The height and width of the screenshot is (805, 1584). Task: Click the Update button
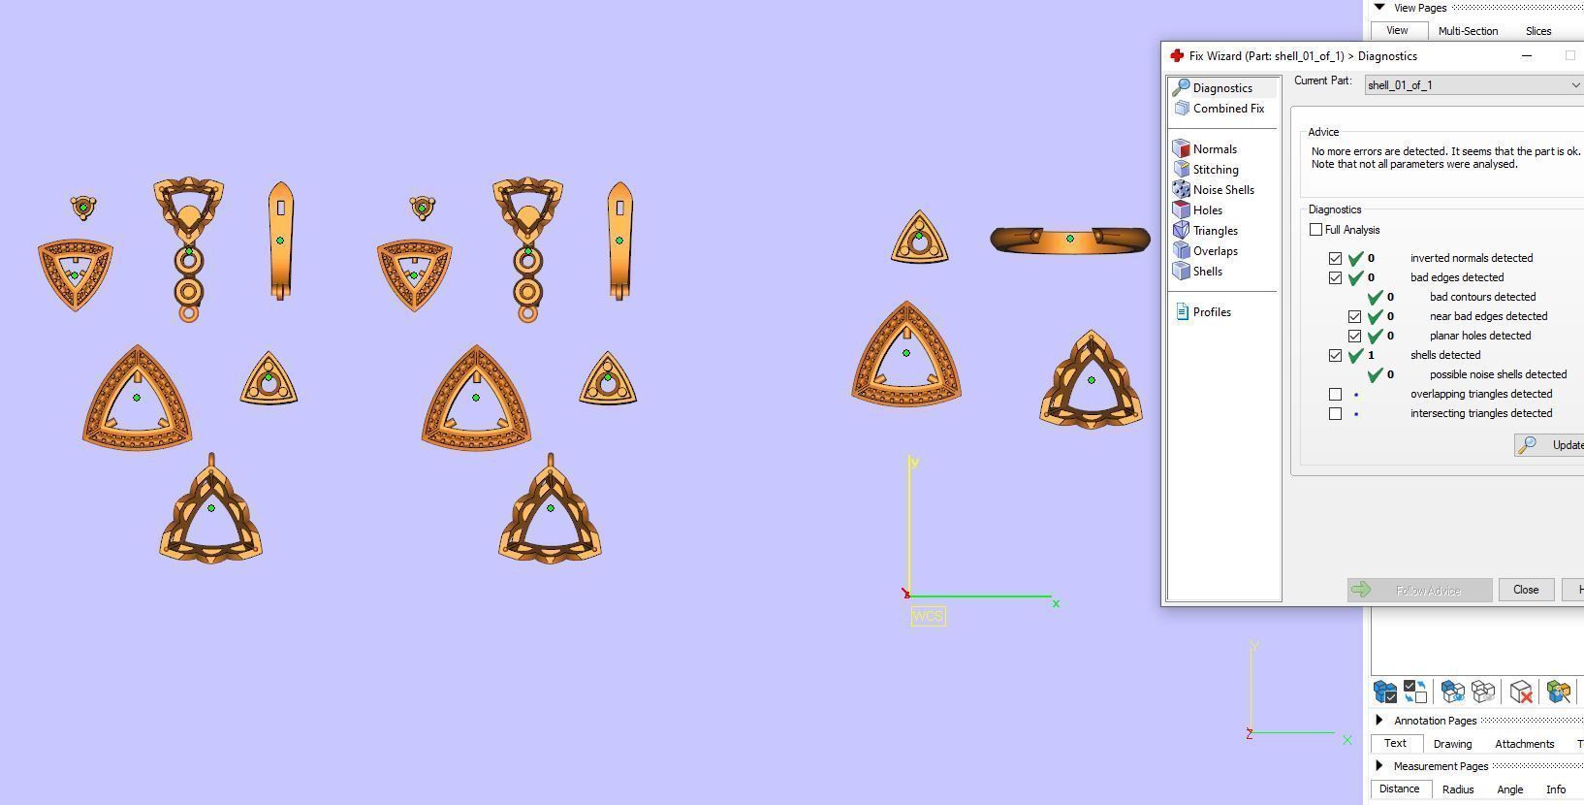pos(1550,445)
